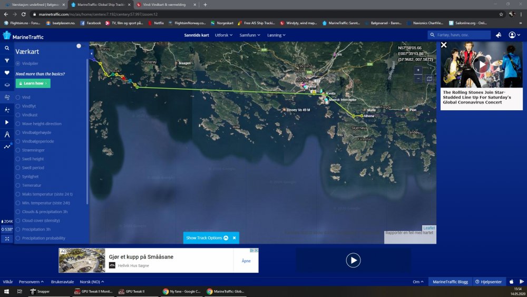This screenshot has width=527, height=297.
Task: Open Windyty wind map bookmark
Action: (x=298, y=23)
